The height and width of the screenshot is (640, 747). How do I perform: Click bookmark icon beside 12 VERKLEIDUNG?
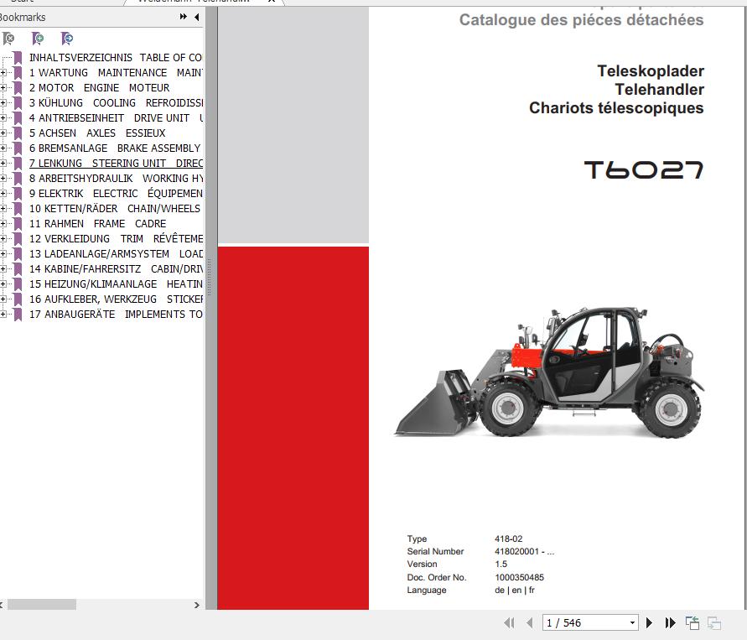pyautogui.click(x=18, y=239)
